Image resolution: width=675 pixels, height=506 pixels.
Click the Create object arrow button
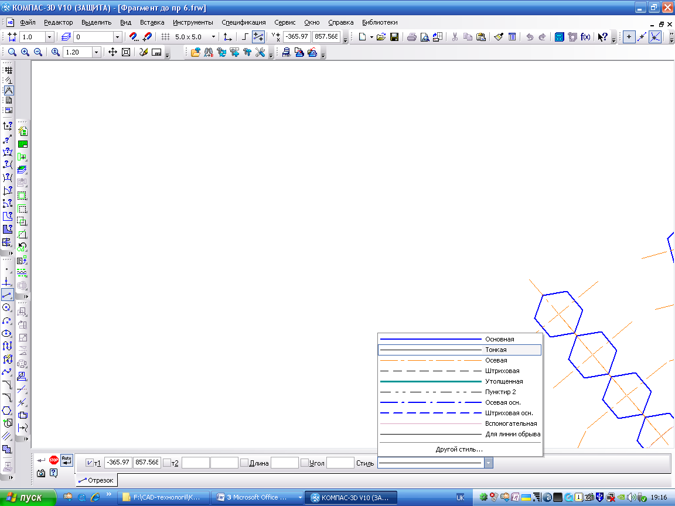pyautogui.click(x=41, y=460)
